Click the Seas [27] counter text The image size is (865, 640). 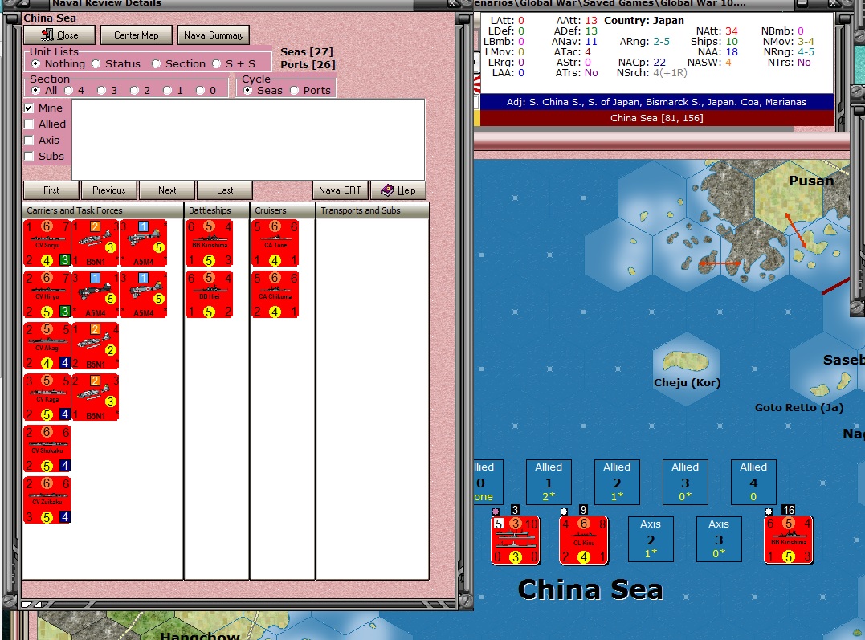point(307,52)
